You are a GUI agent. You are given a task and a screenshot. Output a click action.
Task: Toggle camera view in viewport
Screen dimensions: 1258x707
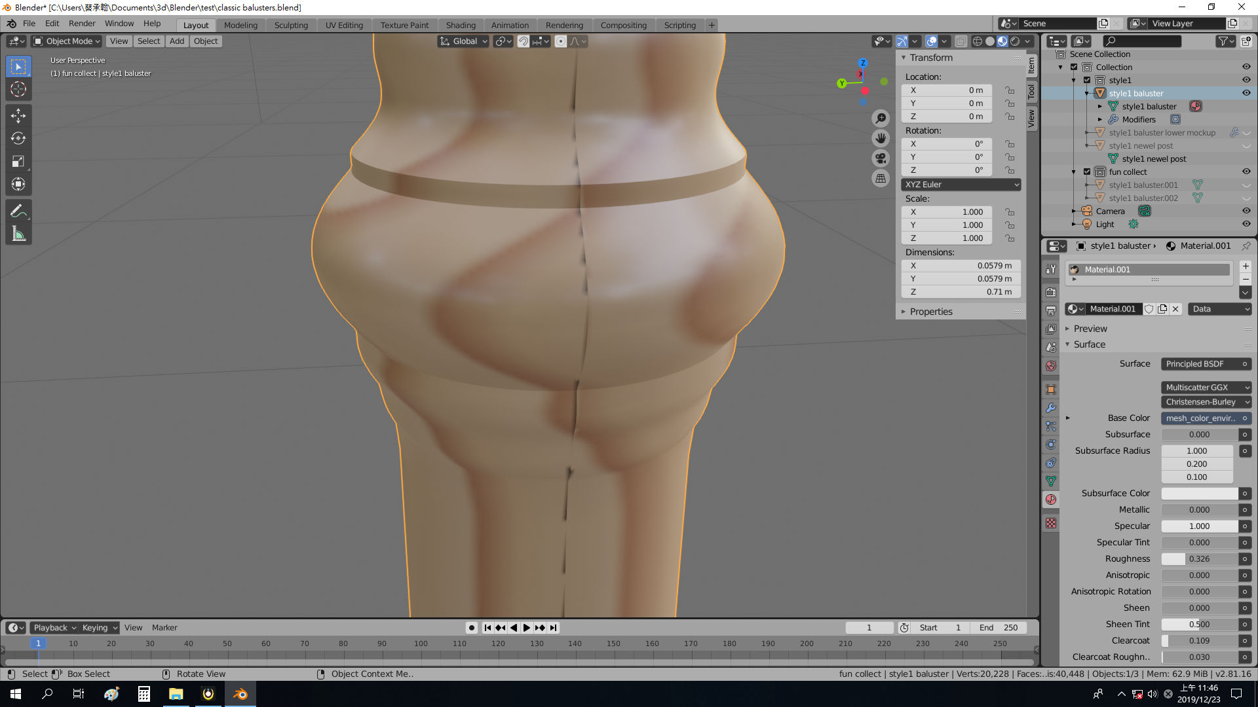coord(881,158)
